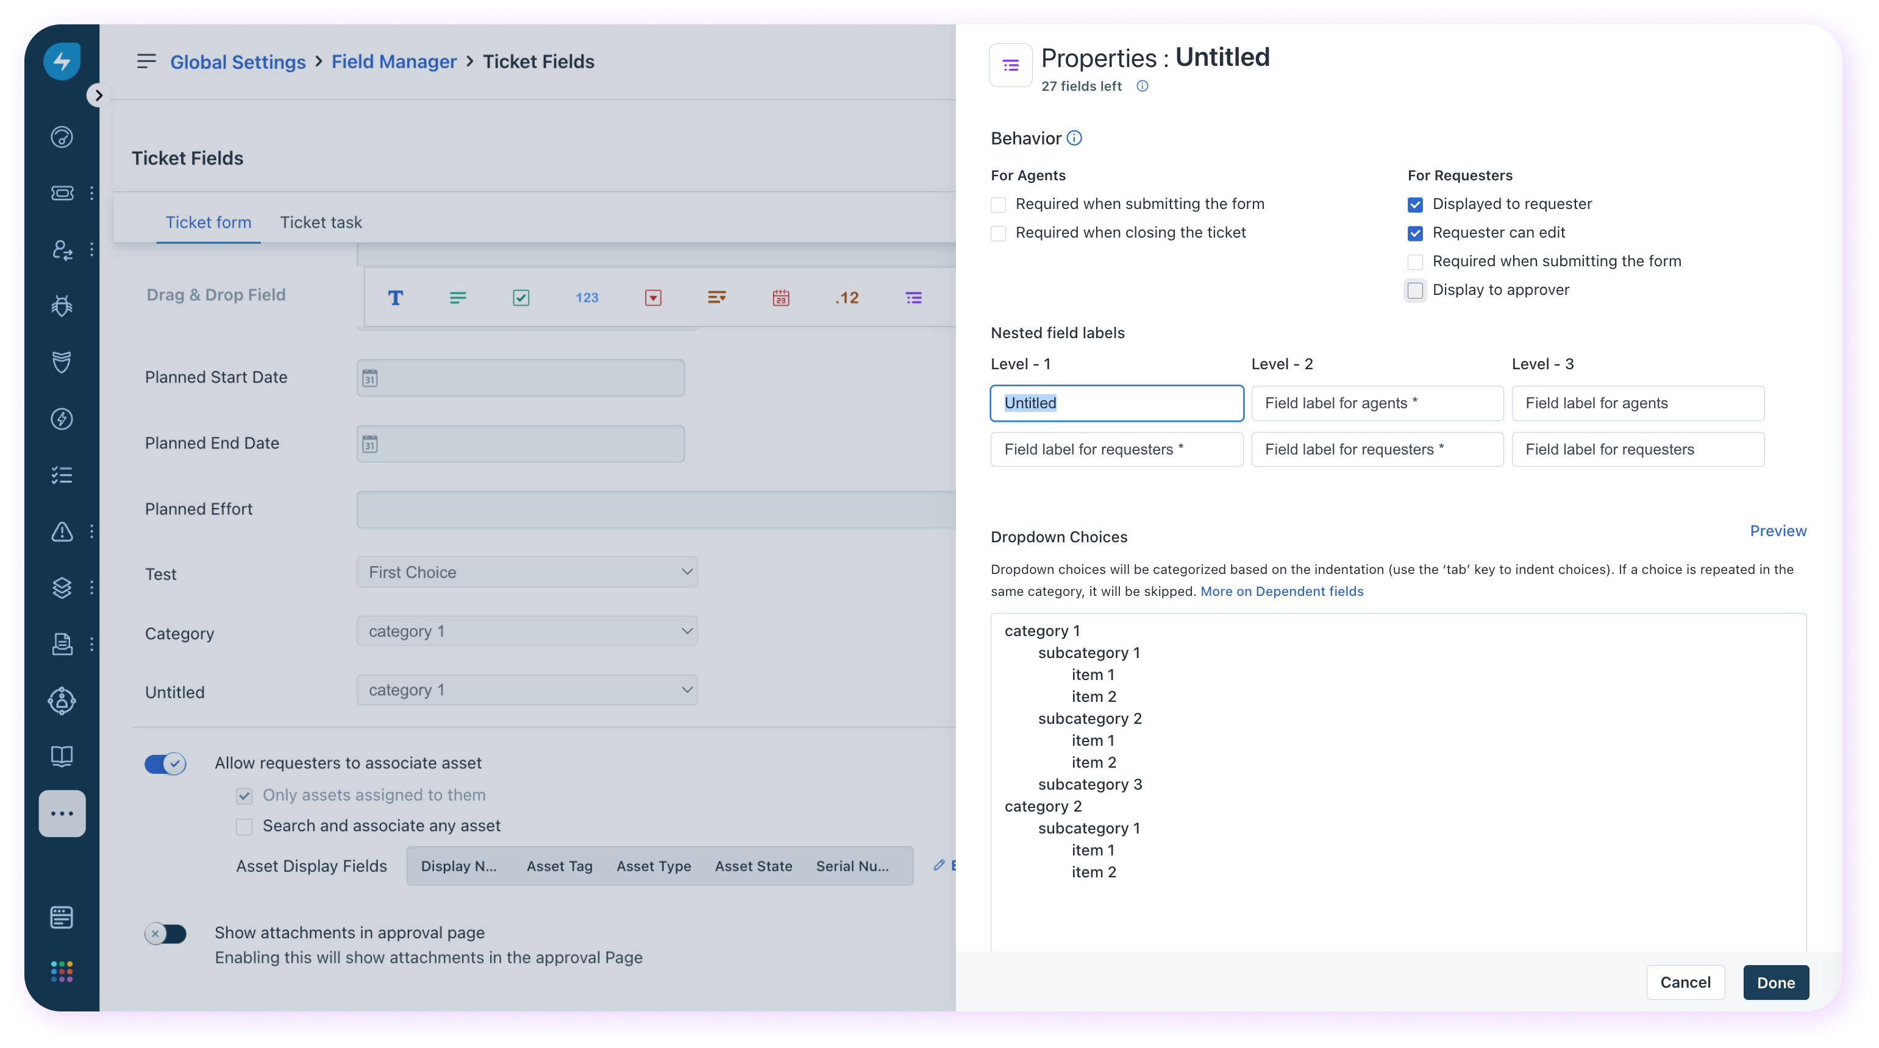Viewport: 1879px width, 1048px height.
Task: Enable Display to approver checkbox
Action: coord(1415,290)
